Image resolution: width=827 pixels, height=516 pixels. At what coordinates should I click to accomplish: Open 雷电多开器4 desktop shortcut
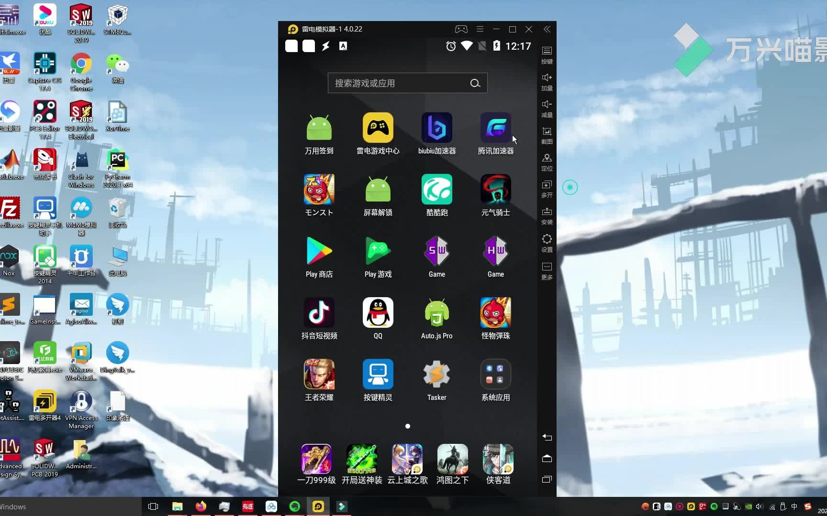[x=45, y=405]
